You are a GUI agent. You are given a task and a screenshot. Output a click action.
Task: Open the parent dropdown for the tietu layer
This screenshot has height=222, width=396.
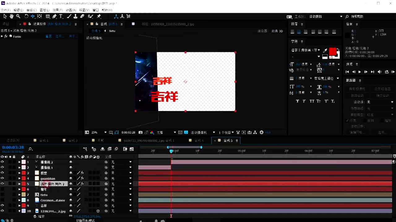pyautogui.click(x=122, y=195)
